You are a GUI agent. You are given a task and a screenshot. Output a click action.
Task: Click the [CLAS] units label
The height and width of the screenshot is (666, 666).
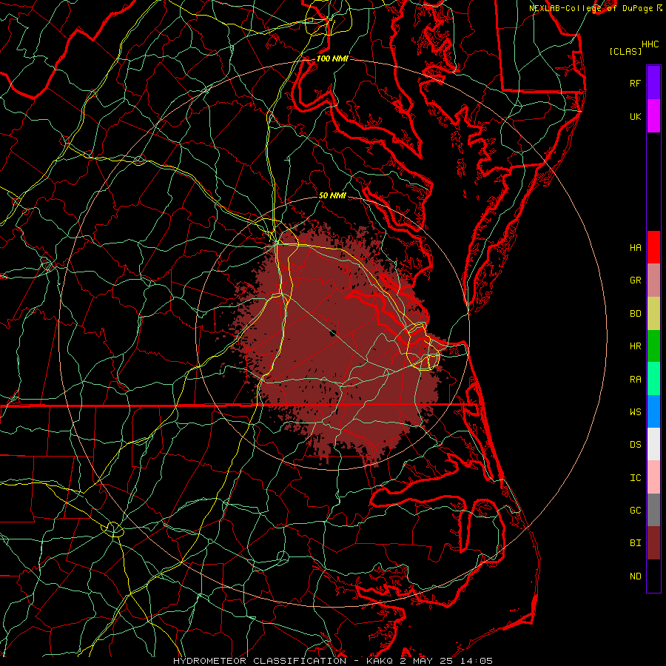click(x=625, y=51)
